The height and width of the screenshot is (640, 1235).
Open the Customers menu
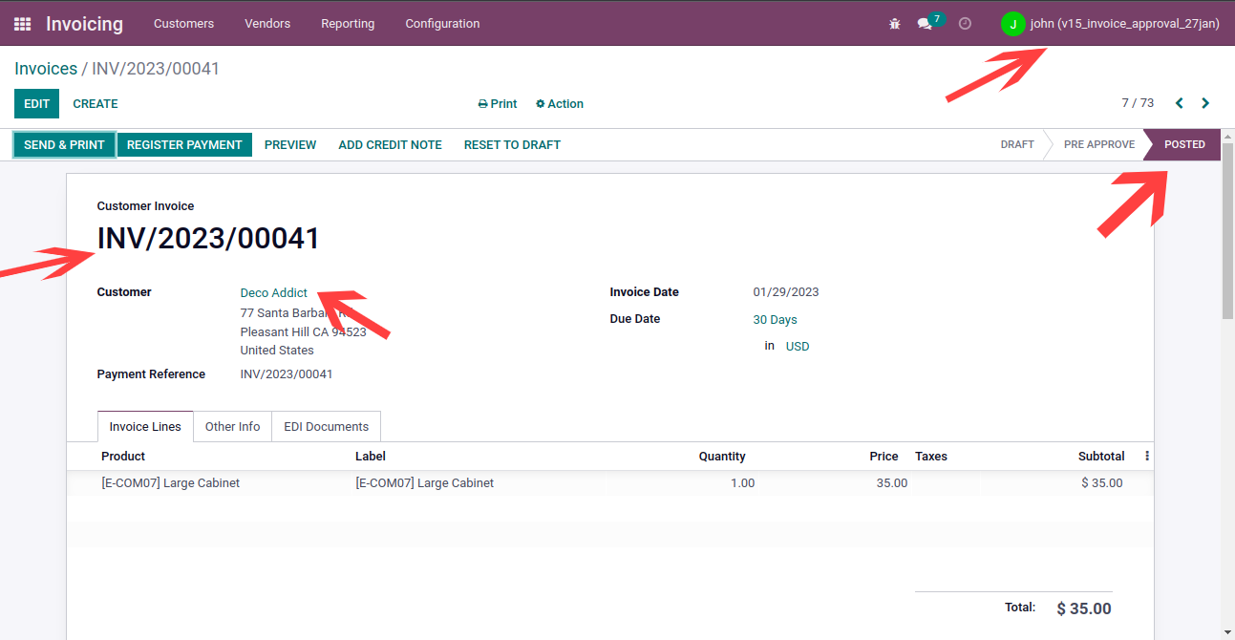pyautogui.click(x=183, y=23)
